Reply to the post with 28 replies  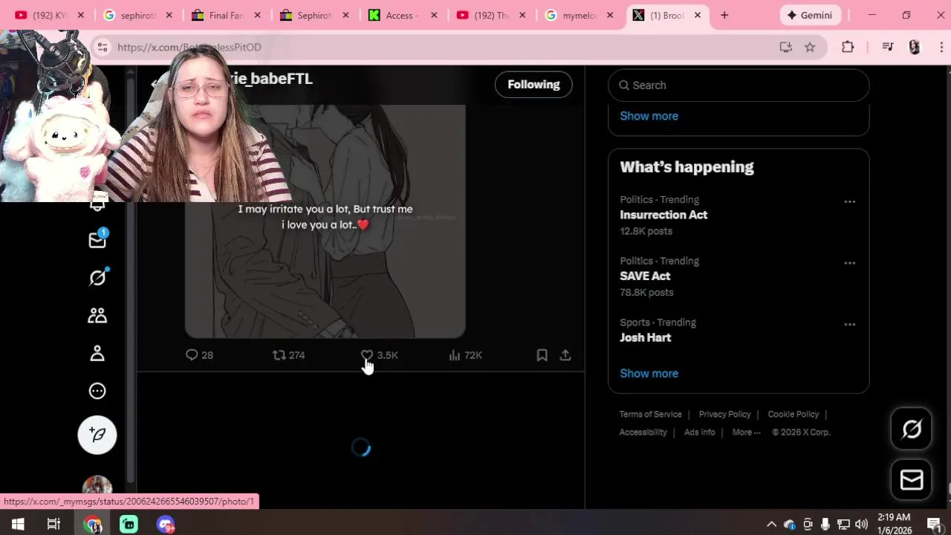coord(199,355)
